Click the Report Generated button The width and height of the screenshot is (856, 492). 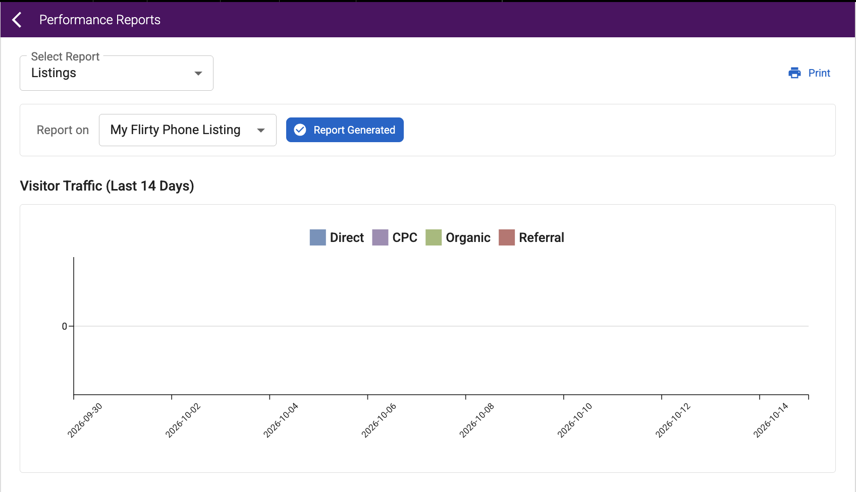pyautogui.click(x=345, y=130)
